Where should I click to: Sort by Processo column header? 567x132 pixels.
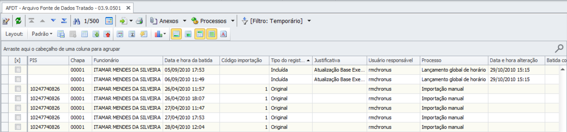tap(454, 60)
